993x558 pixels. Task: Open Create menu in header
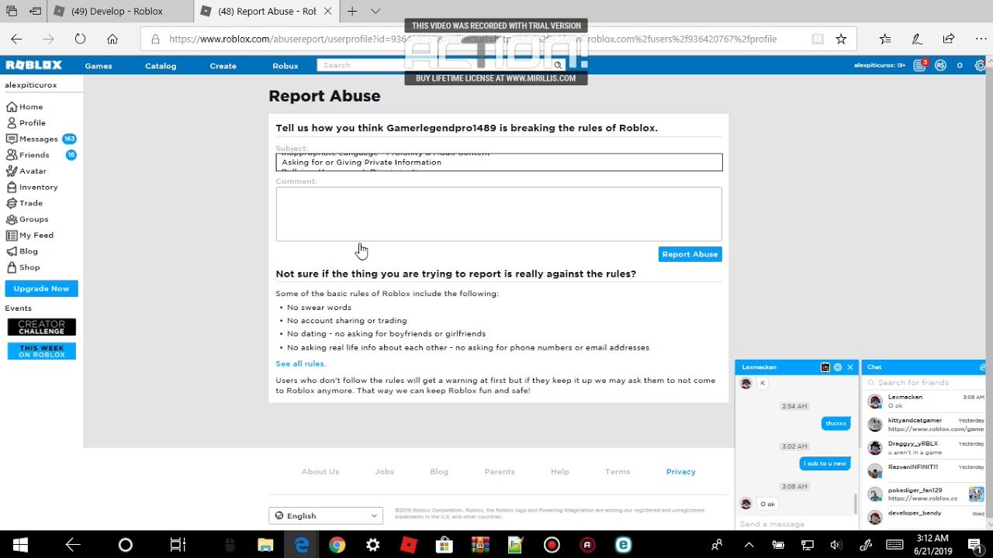pyautogui.click(x=223, y=65)
